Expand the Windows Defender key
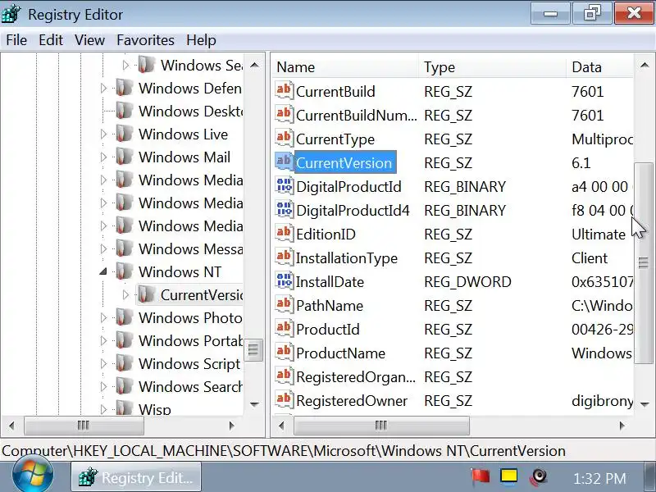656x492 pixels. (103, 89)
